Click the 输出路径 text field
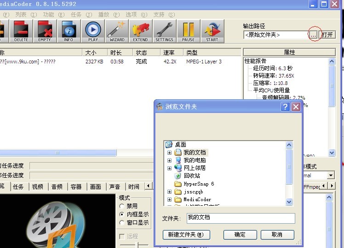The height and width of the screenshot is (248, 344). pos(276,35)
